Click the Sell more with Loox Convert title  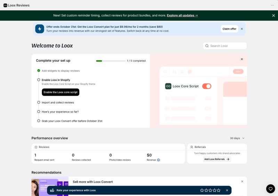(93, 182)
